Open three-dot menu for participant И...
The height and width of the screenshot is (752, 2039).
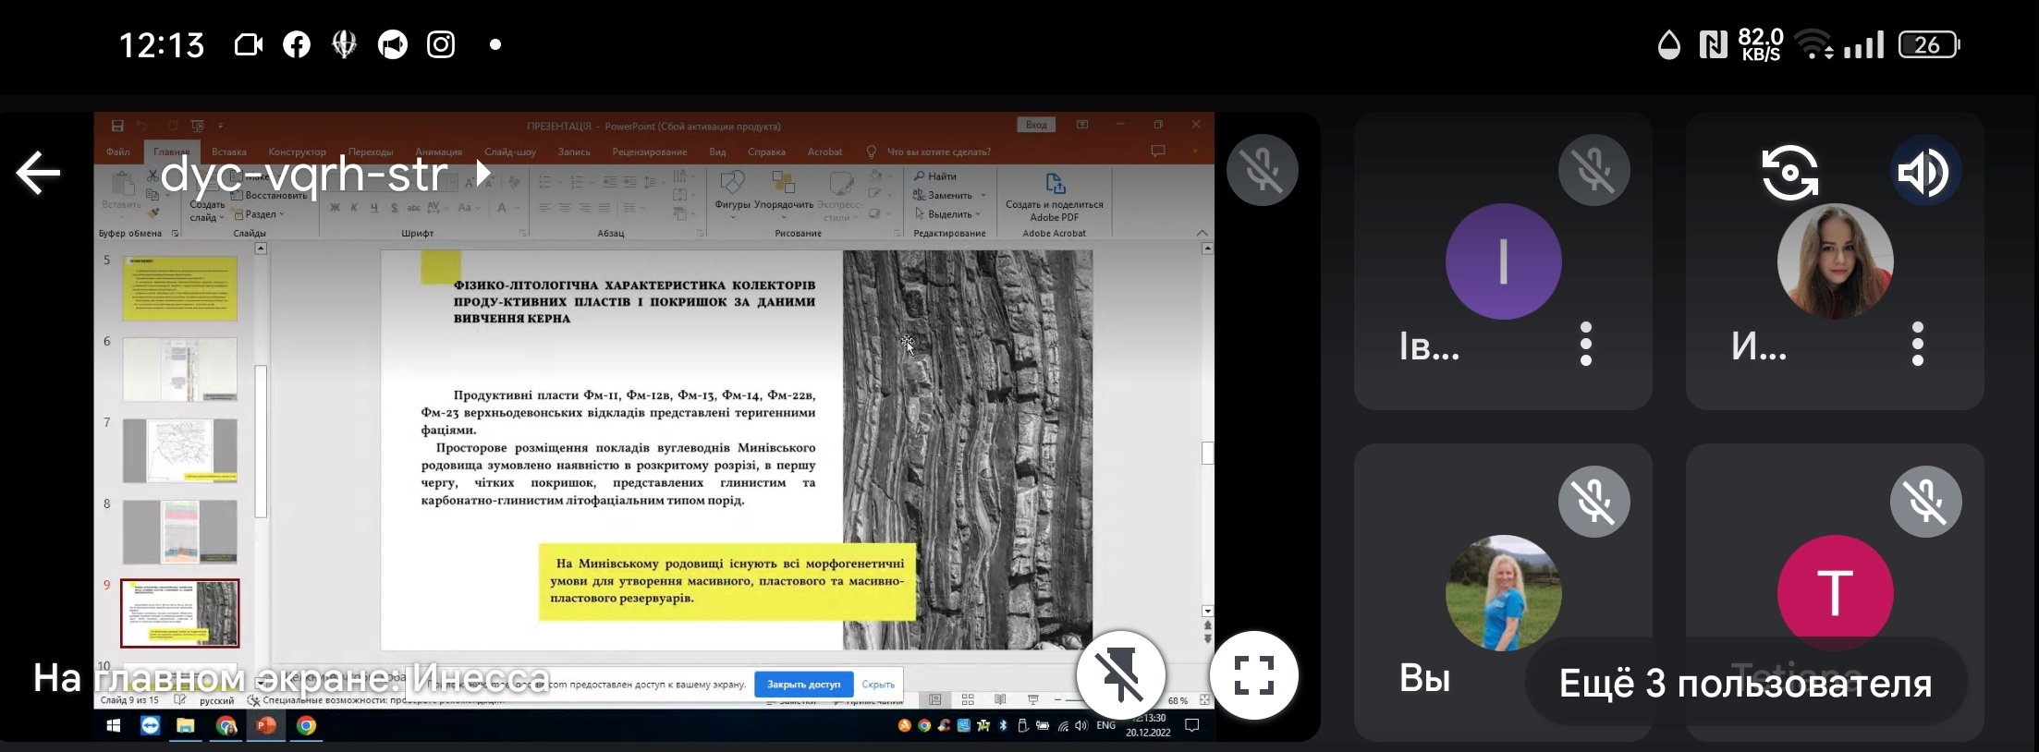pos(1918,344)
